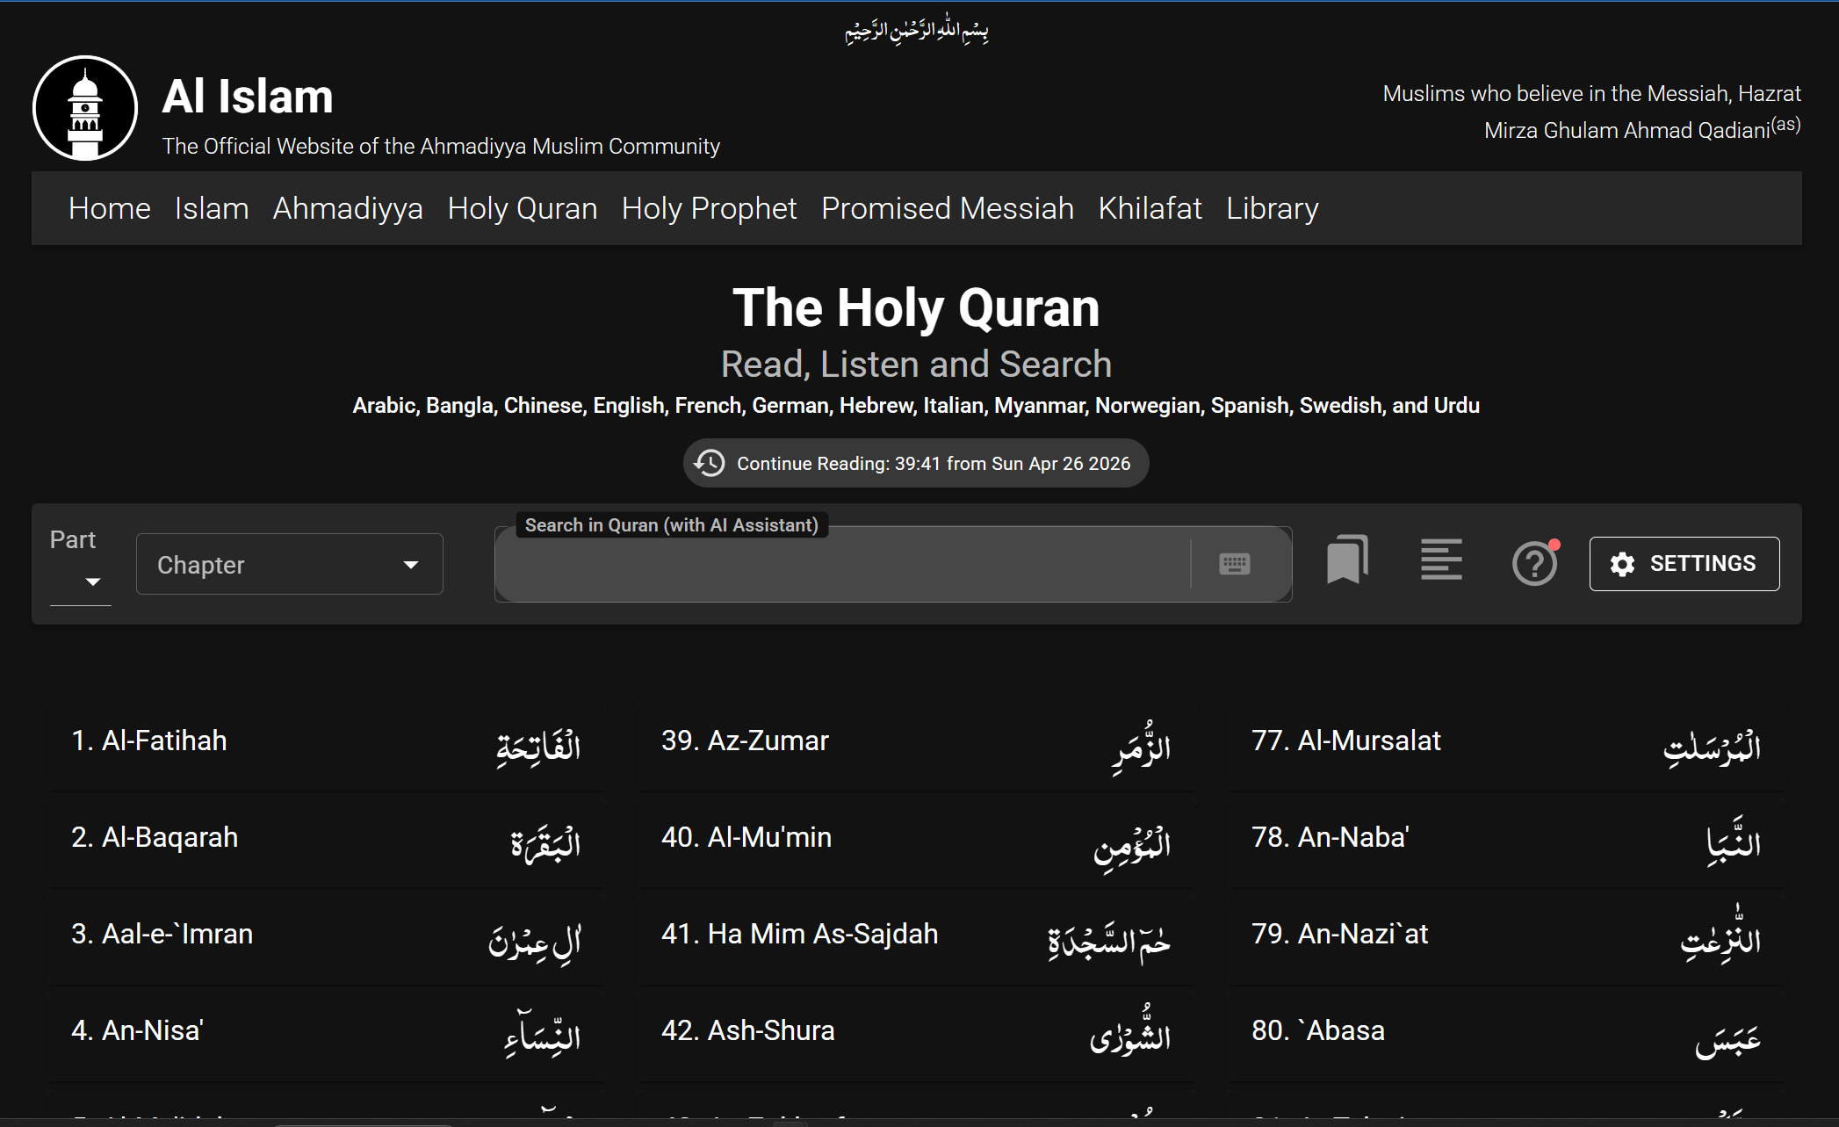Open the Holy Prophet menu item

tap(710, 208)
